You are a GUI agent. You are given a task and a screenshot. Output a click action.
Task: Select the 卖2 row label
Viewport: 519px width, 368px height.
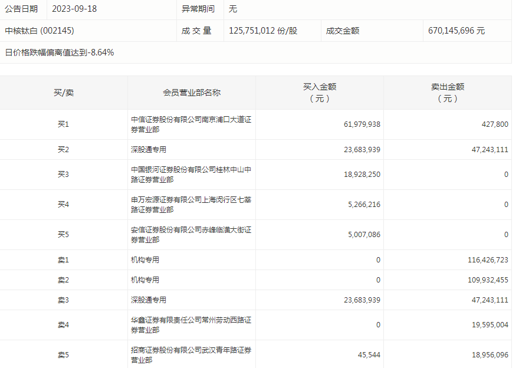63,280
